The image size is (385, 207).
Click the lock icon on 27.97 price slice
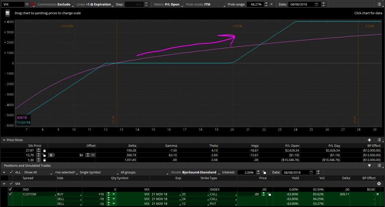pos(44,150)
